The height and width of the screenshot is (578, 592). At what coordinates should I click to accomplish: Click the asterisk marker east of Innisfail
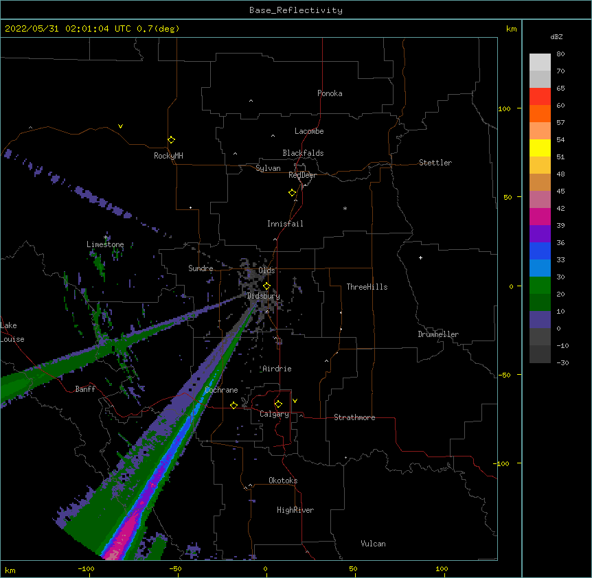(x=345, y=209)
